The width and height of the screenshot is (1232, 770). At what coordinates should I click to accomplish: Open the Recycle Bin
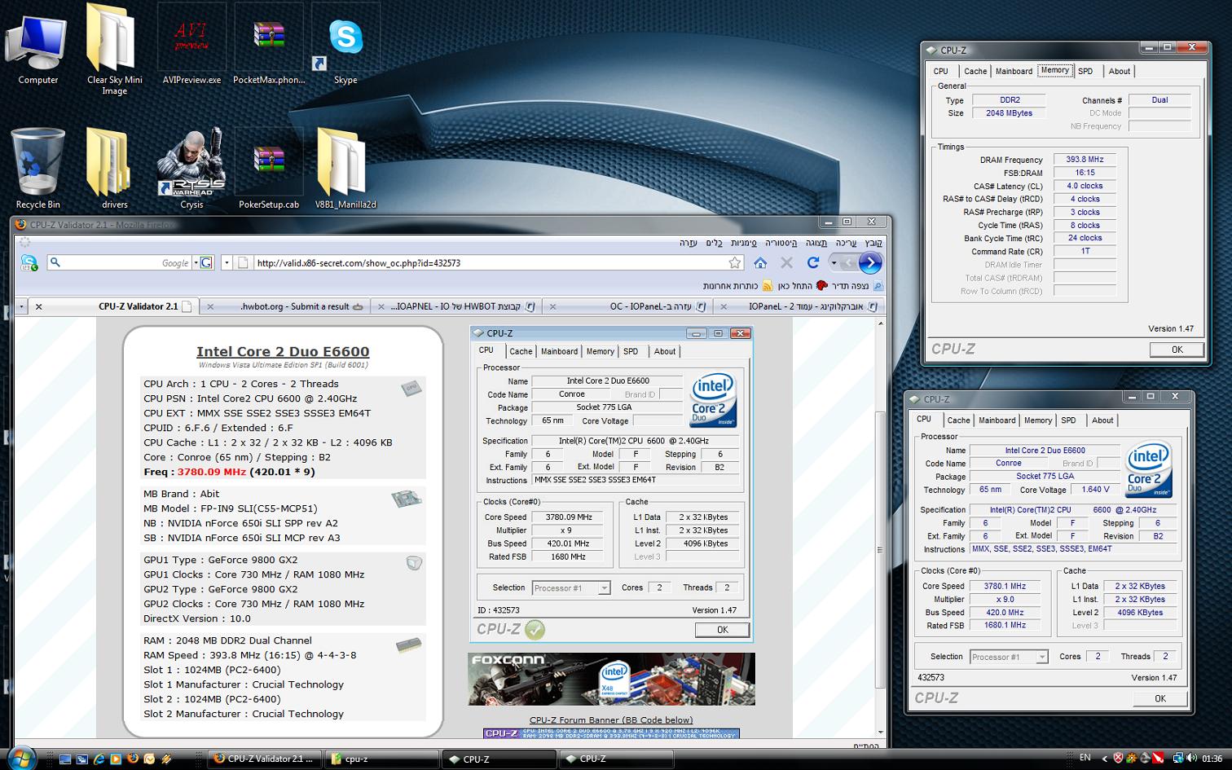(37, 167)
